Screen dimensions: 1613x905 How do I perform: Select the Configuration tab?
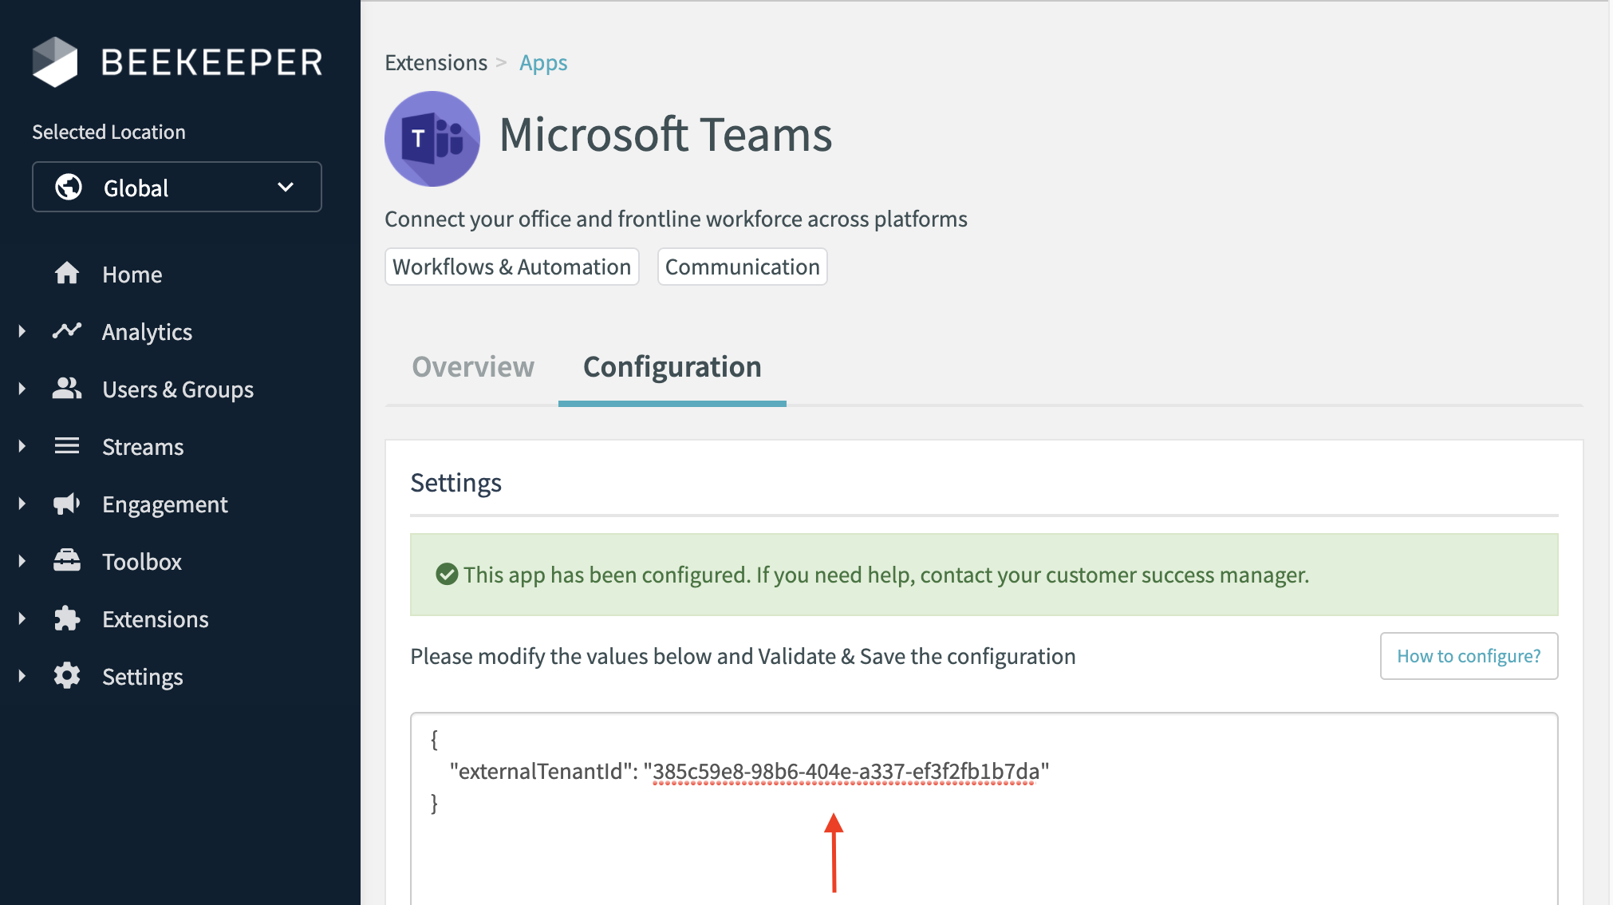pos(672,367)
